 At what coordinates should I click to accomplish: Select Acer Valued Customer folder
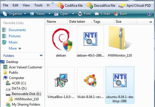pos(26,67)
